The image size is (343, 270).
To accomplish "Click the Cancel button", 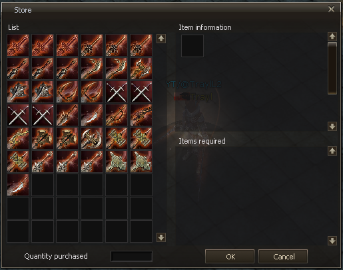I will [283, 257].
